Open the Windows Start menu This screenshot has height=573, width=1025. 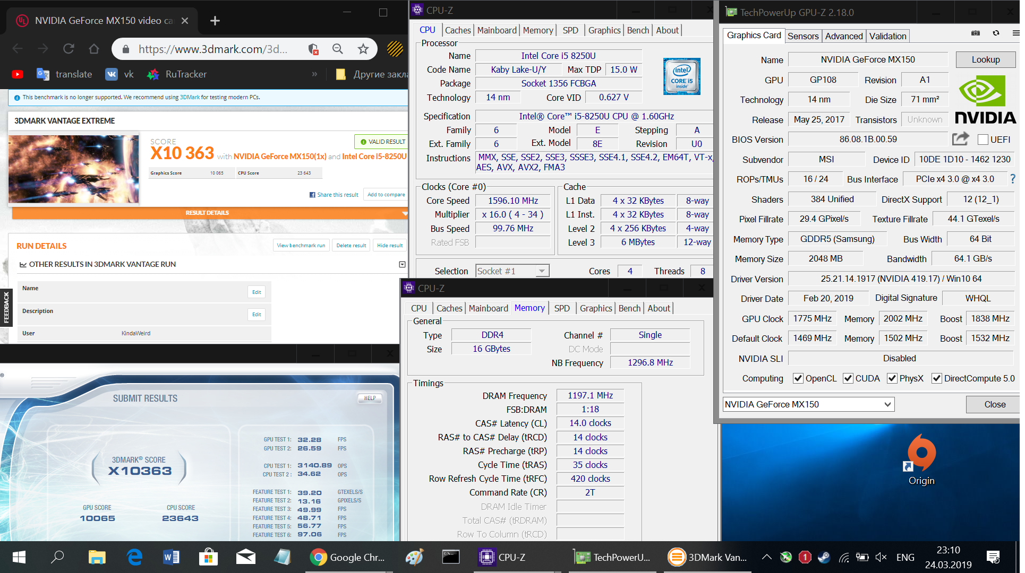[19, 557]
